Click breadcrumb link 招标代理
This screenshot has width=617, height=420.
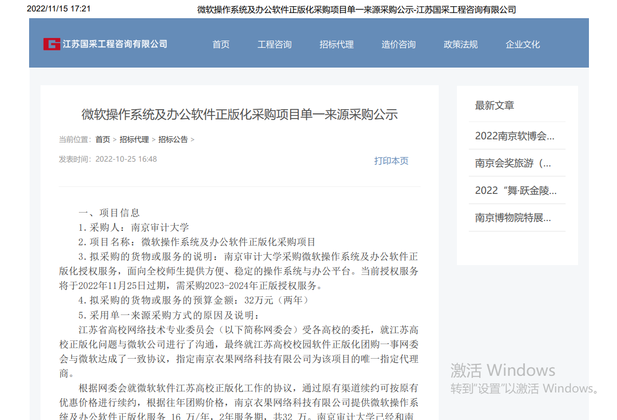pyautogui.click(x=134, y=139)
